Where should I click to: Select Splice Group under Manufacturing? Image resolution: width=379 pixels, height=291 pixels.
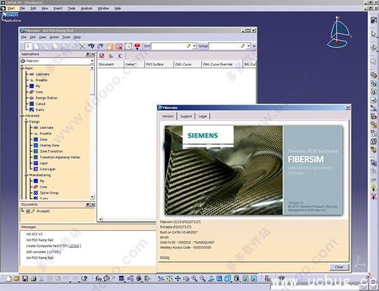49,192
